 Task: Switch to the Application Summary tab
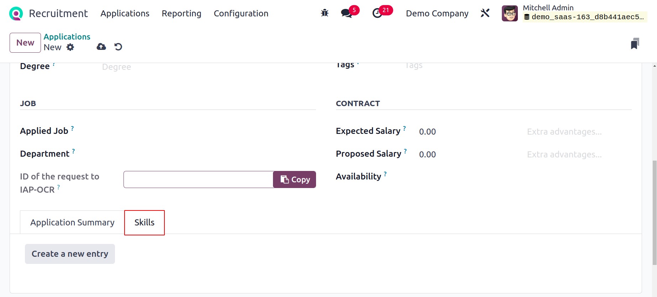click(72, 223)
